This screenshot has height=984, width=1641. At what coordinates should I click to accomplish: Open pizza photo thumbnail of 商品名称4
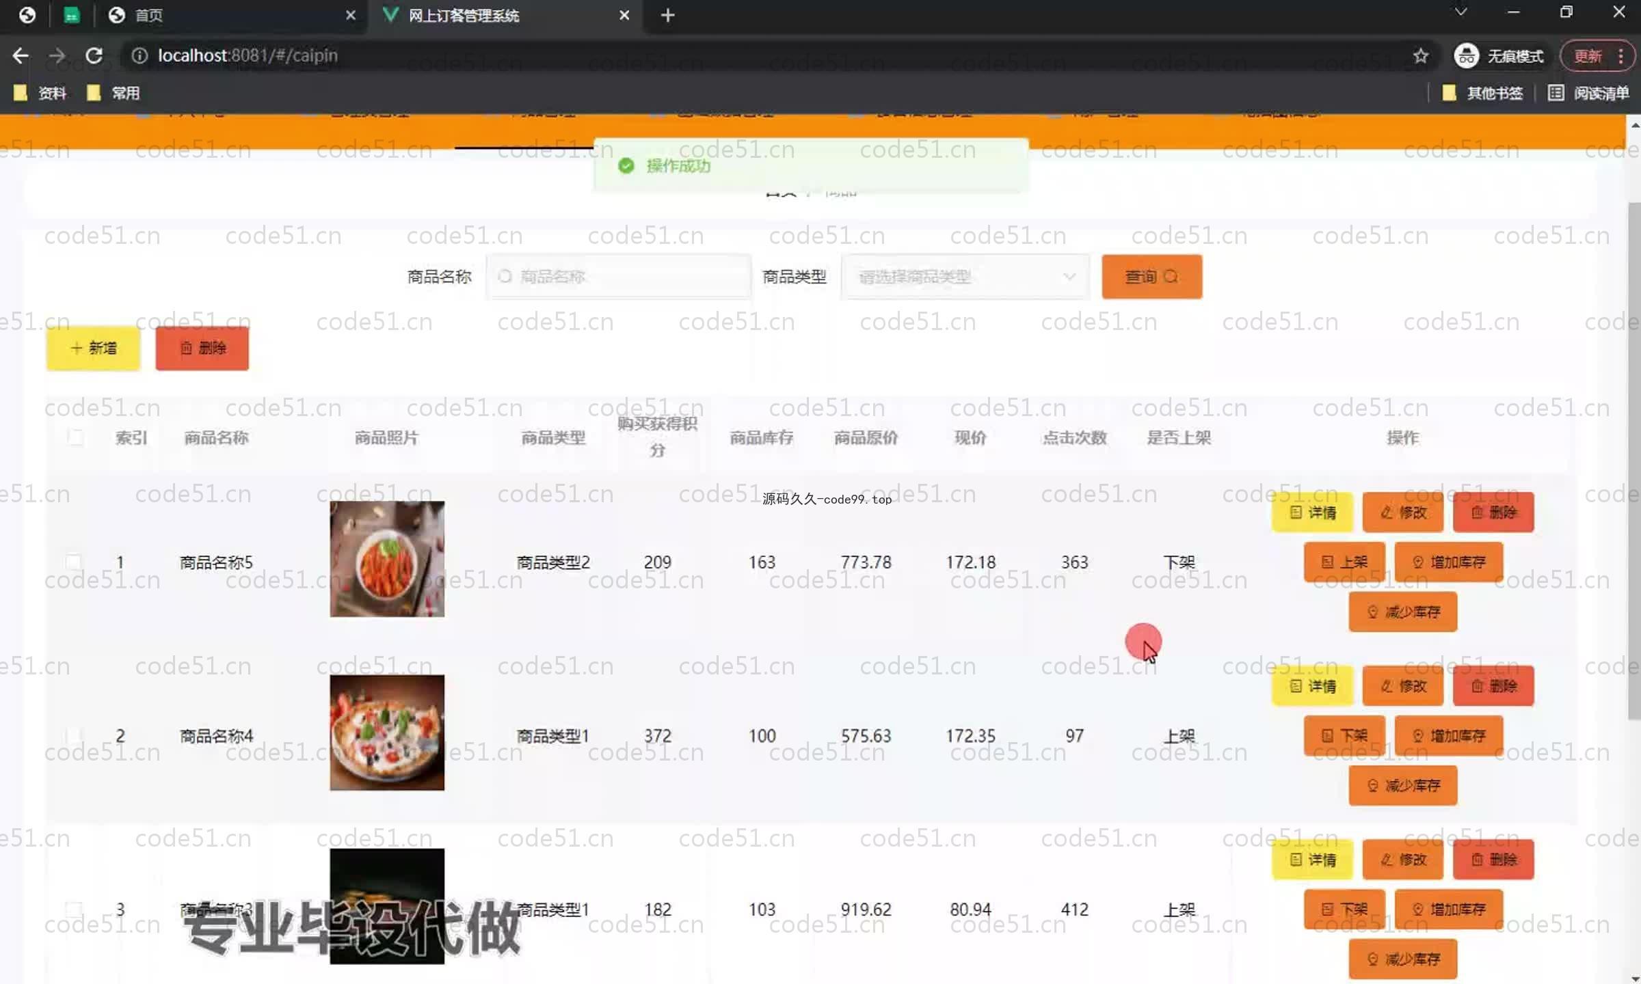click(x=387, y=733)
